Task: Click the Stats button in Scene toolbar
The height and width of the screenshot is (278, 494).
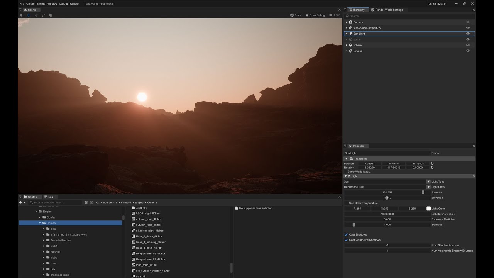Action: 296,15
